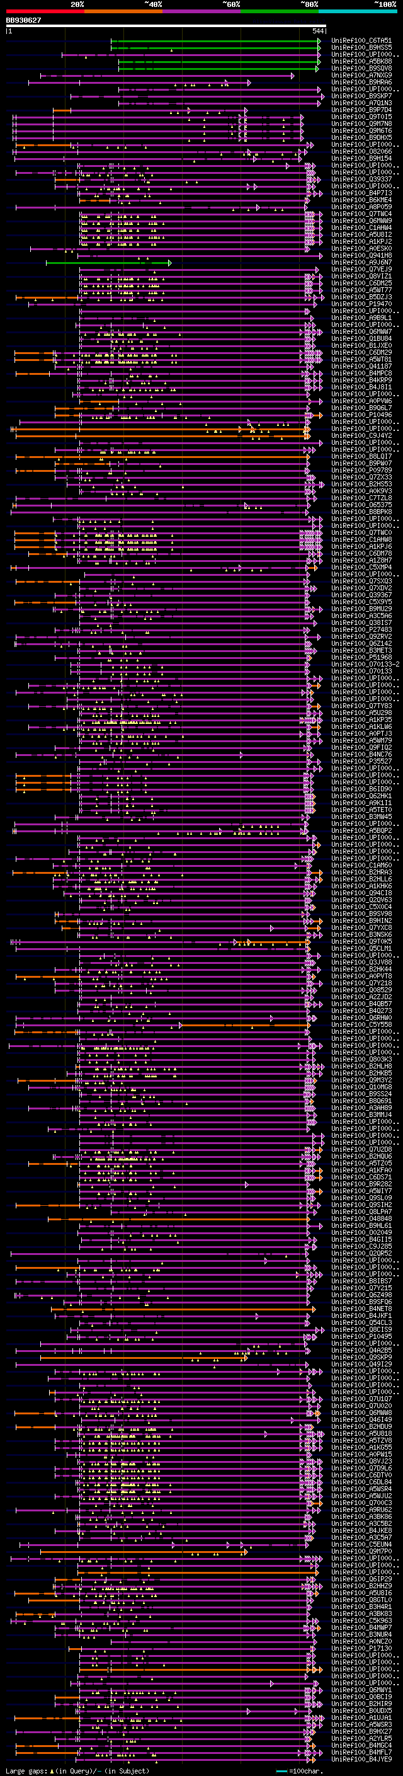Click the 544 query end position
This screenshot has width=403, height=1776.
[318, 31]
